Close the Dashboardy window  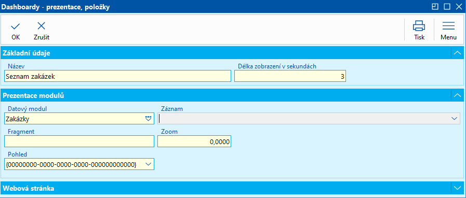pos(459,6)
